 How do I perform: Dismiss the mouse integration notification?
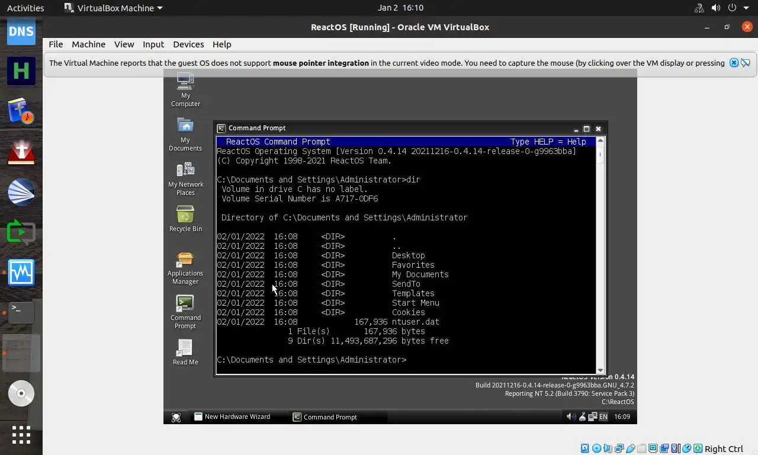(x=734, y=63)
